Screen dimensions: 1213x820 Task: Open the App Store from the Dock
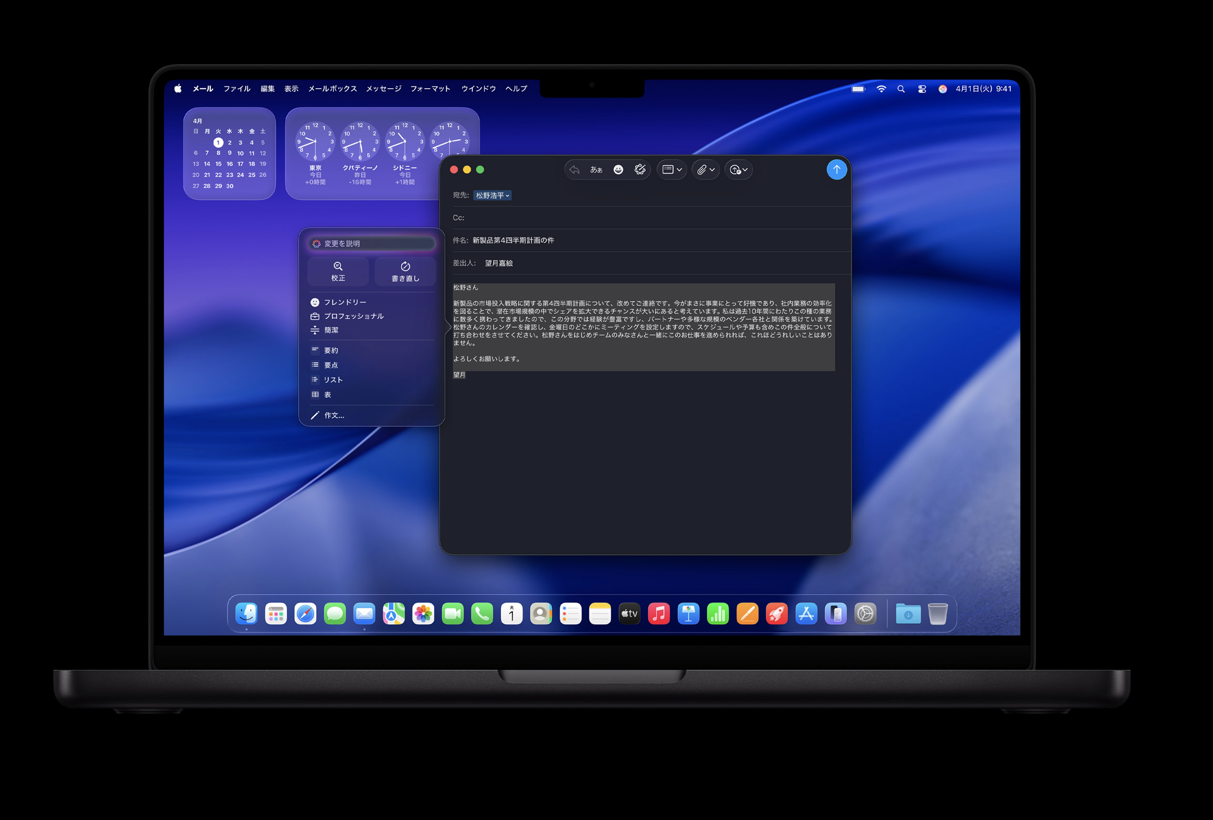click(x=806, y=613)
